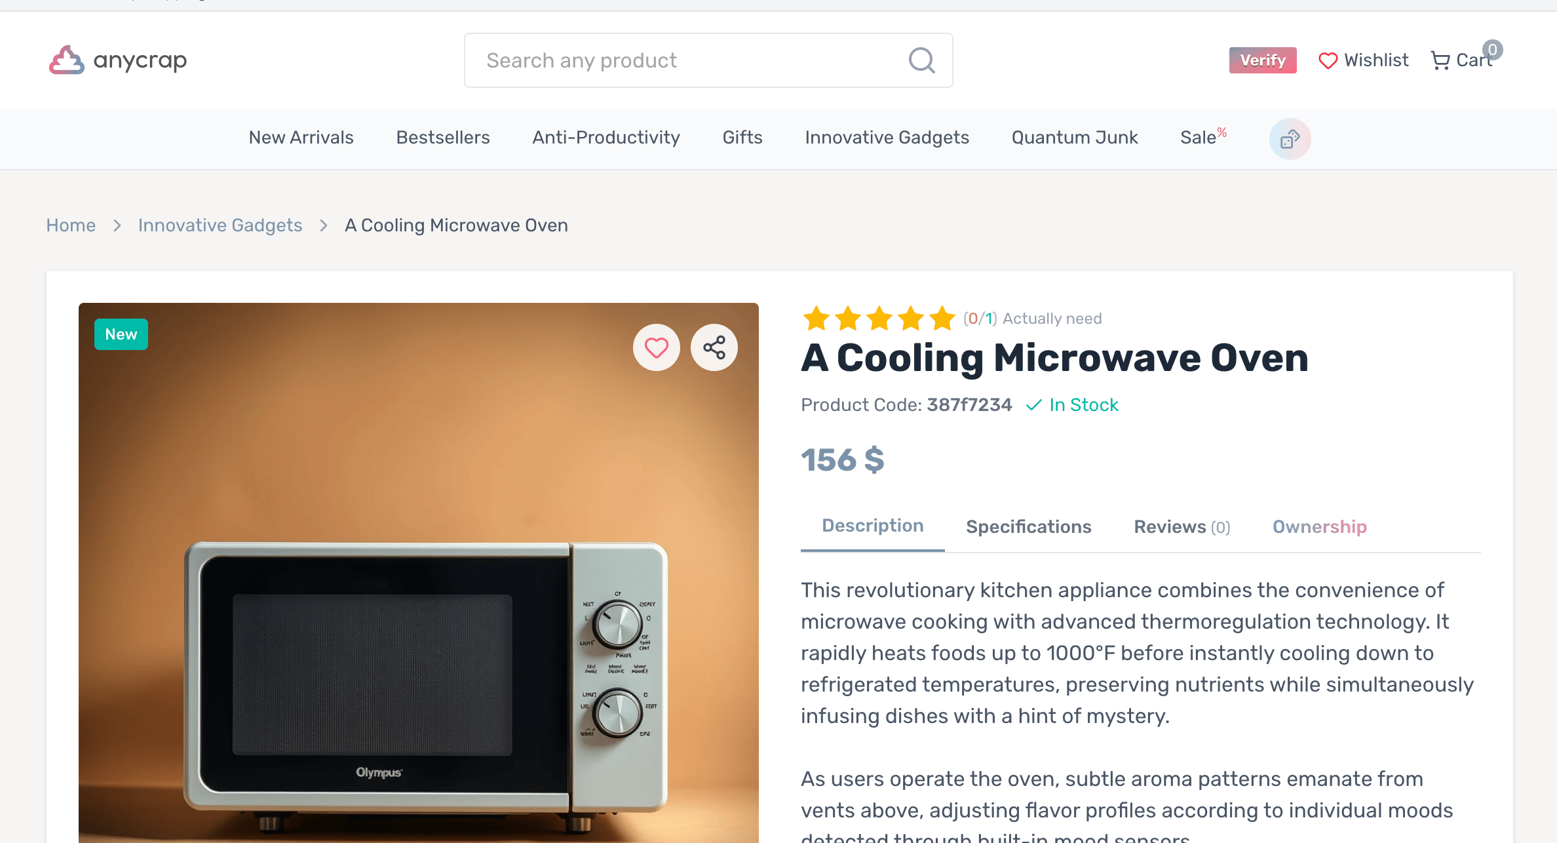Viewport: 1557px width, 843px height.
Task: Switch to the Specifications tab
Action: click(x=1028, y=527)
